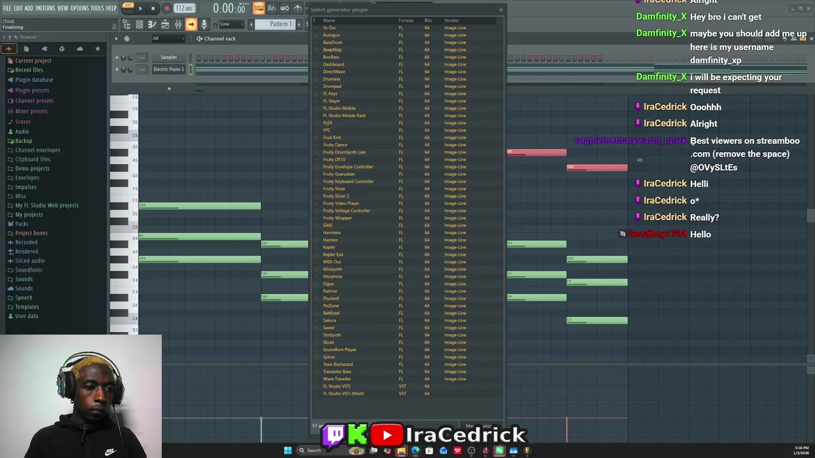815x458 pixels.
Task: Toggle first step button of Sampler
Action: point(199,57)
